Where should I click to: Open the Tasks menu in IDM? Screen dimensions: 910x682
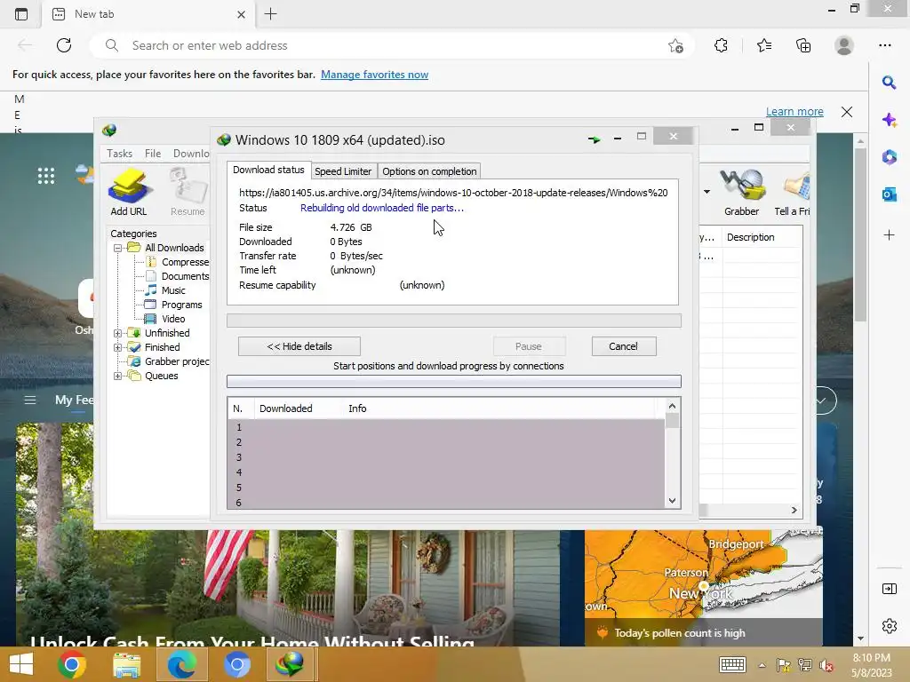coord(120,154)
